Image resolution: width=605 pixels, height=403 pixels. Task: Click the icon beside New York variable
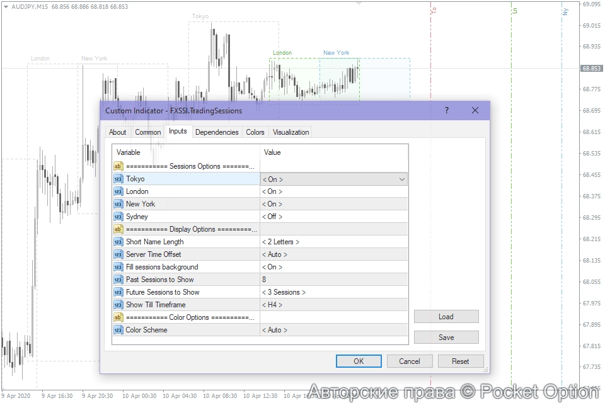click(x=118, y=204)
